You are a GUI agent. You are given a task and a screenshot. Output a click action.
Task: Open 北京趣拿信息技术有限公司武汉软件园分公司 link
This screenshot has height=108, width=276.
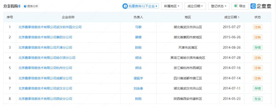pyautogui.click(x=50, y=27)
